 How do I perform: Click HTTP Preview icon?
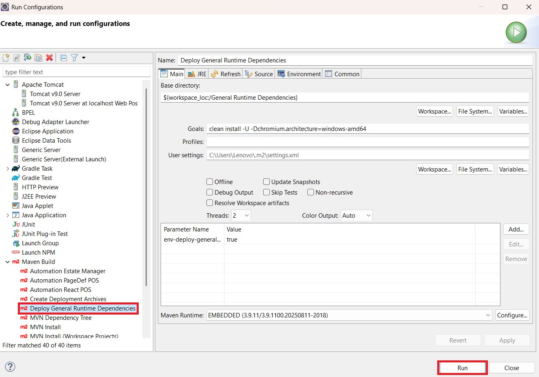click(16, 187)
